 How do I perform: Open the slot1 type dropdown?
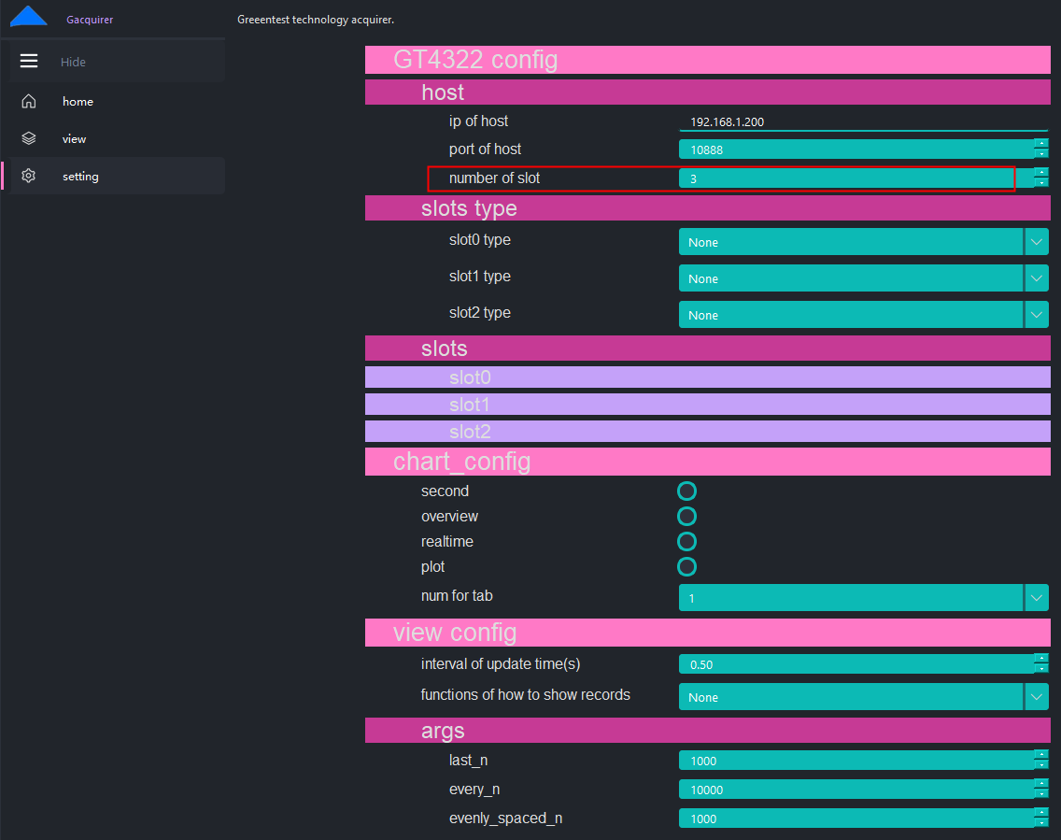pos(863,278)
